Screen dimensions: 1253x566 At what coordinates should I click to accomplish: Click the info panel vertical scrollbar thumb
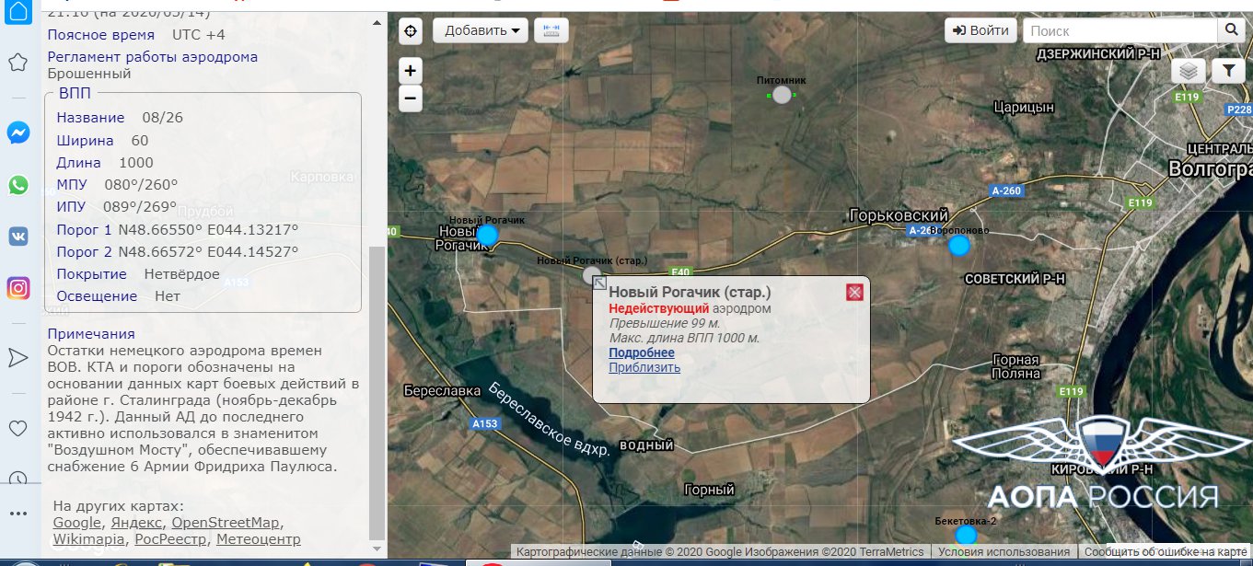click(x=377, y=392)
